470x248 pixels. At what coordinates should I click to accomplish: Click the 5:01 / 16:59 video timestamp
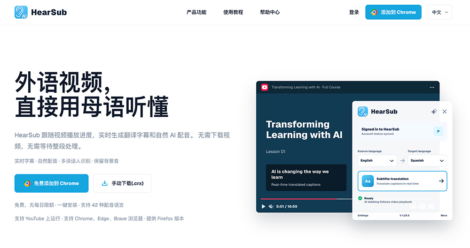287,206
